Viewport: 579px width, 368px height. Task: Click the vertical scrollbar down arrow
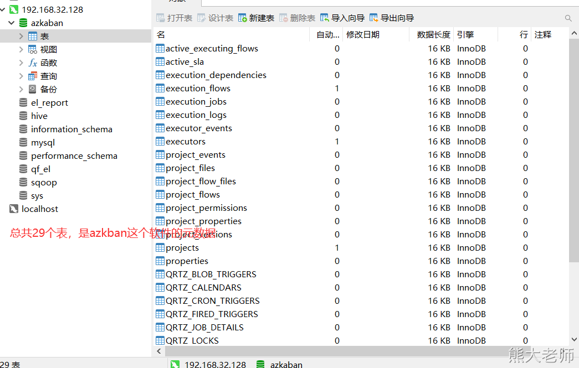click(574, 340)
